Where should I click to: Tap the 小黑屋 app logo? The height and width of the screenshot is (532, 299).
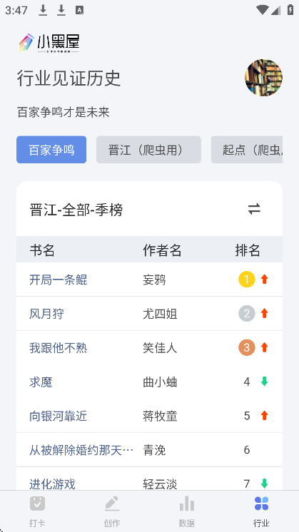tap(49, 43)
